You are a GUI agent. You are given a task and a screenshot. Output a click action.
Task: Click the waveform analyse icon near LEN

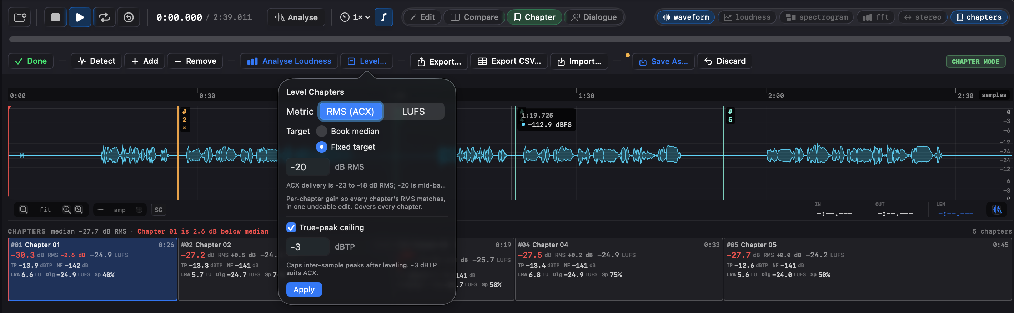pos(997,210)
